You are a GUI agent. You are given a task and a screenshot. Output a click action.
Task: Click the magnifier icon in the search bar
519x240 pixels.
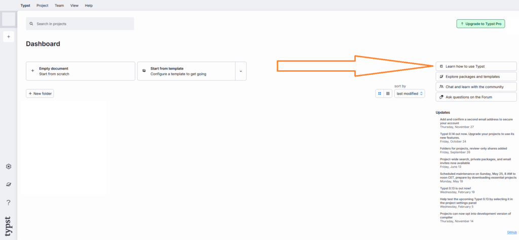[x=31, y=24]
